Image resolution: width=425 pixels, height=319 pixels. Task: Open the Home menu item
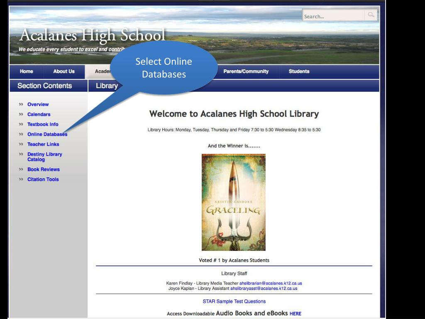(26, 71)
